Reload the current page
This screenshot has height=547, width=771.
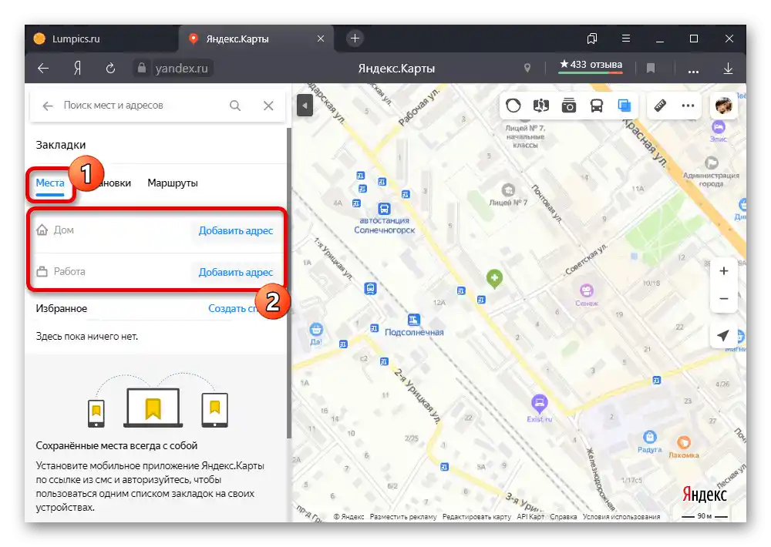(110, 69)
